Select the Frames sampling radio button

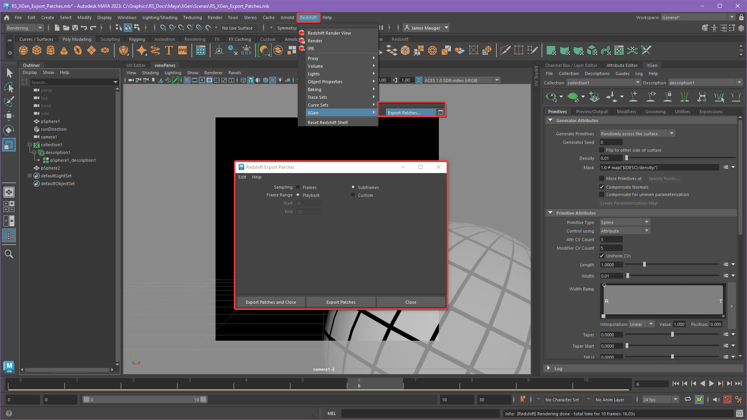(298, 187)
